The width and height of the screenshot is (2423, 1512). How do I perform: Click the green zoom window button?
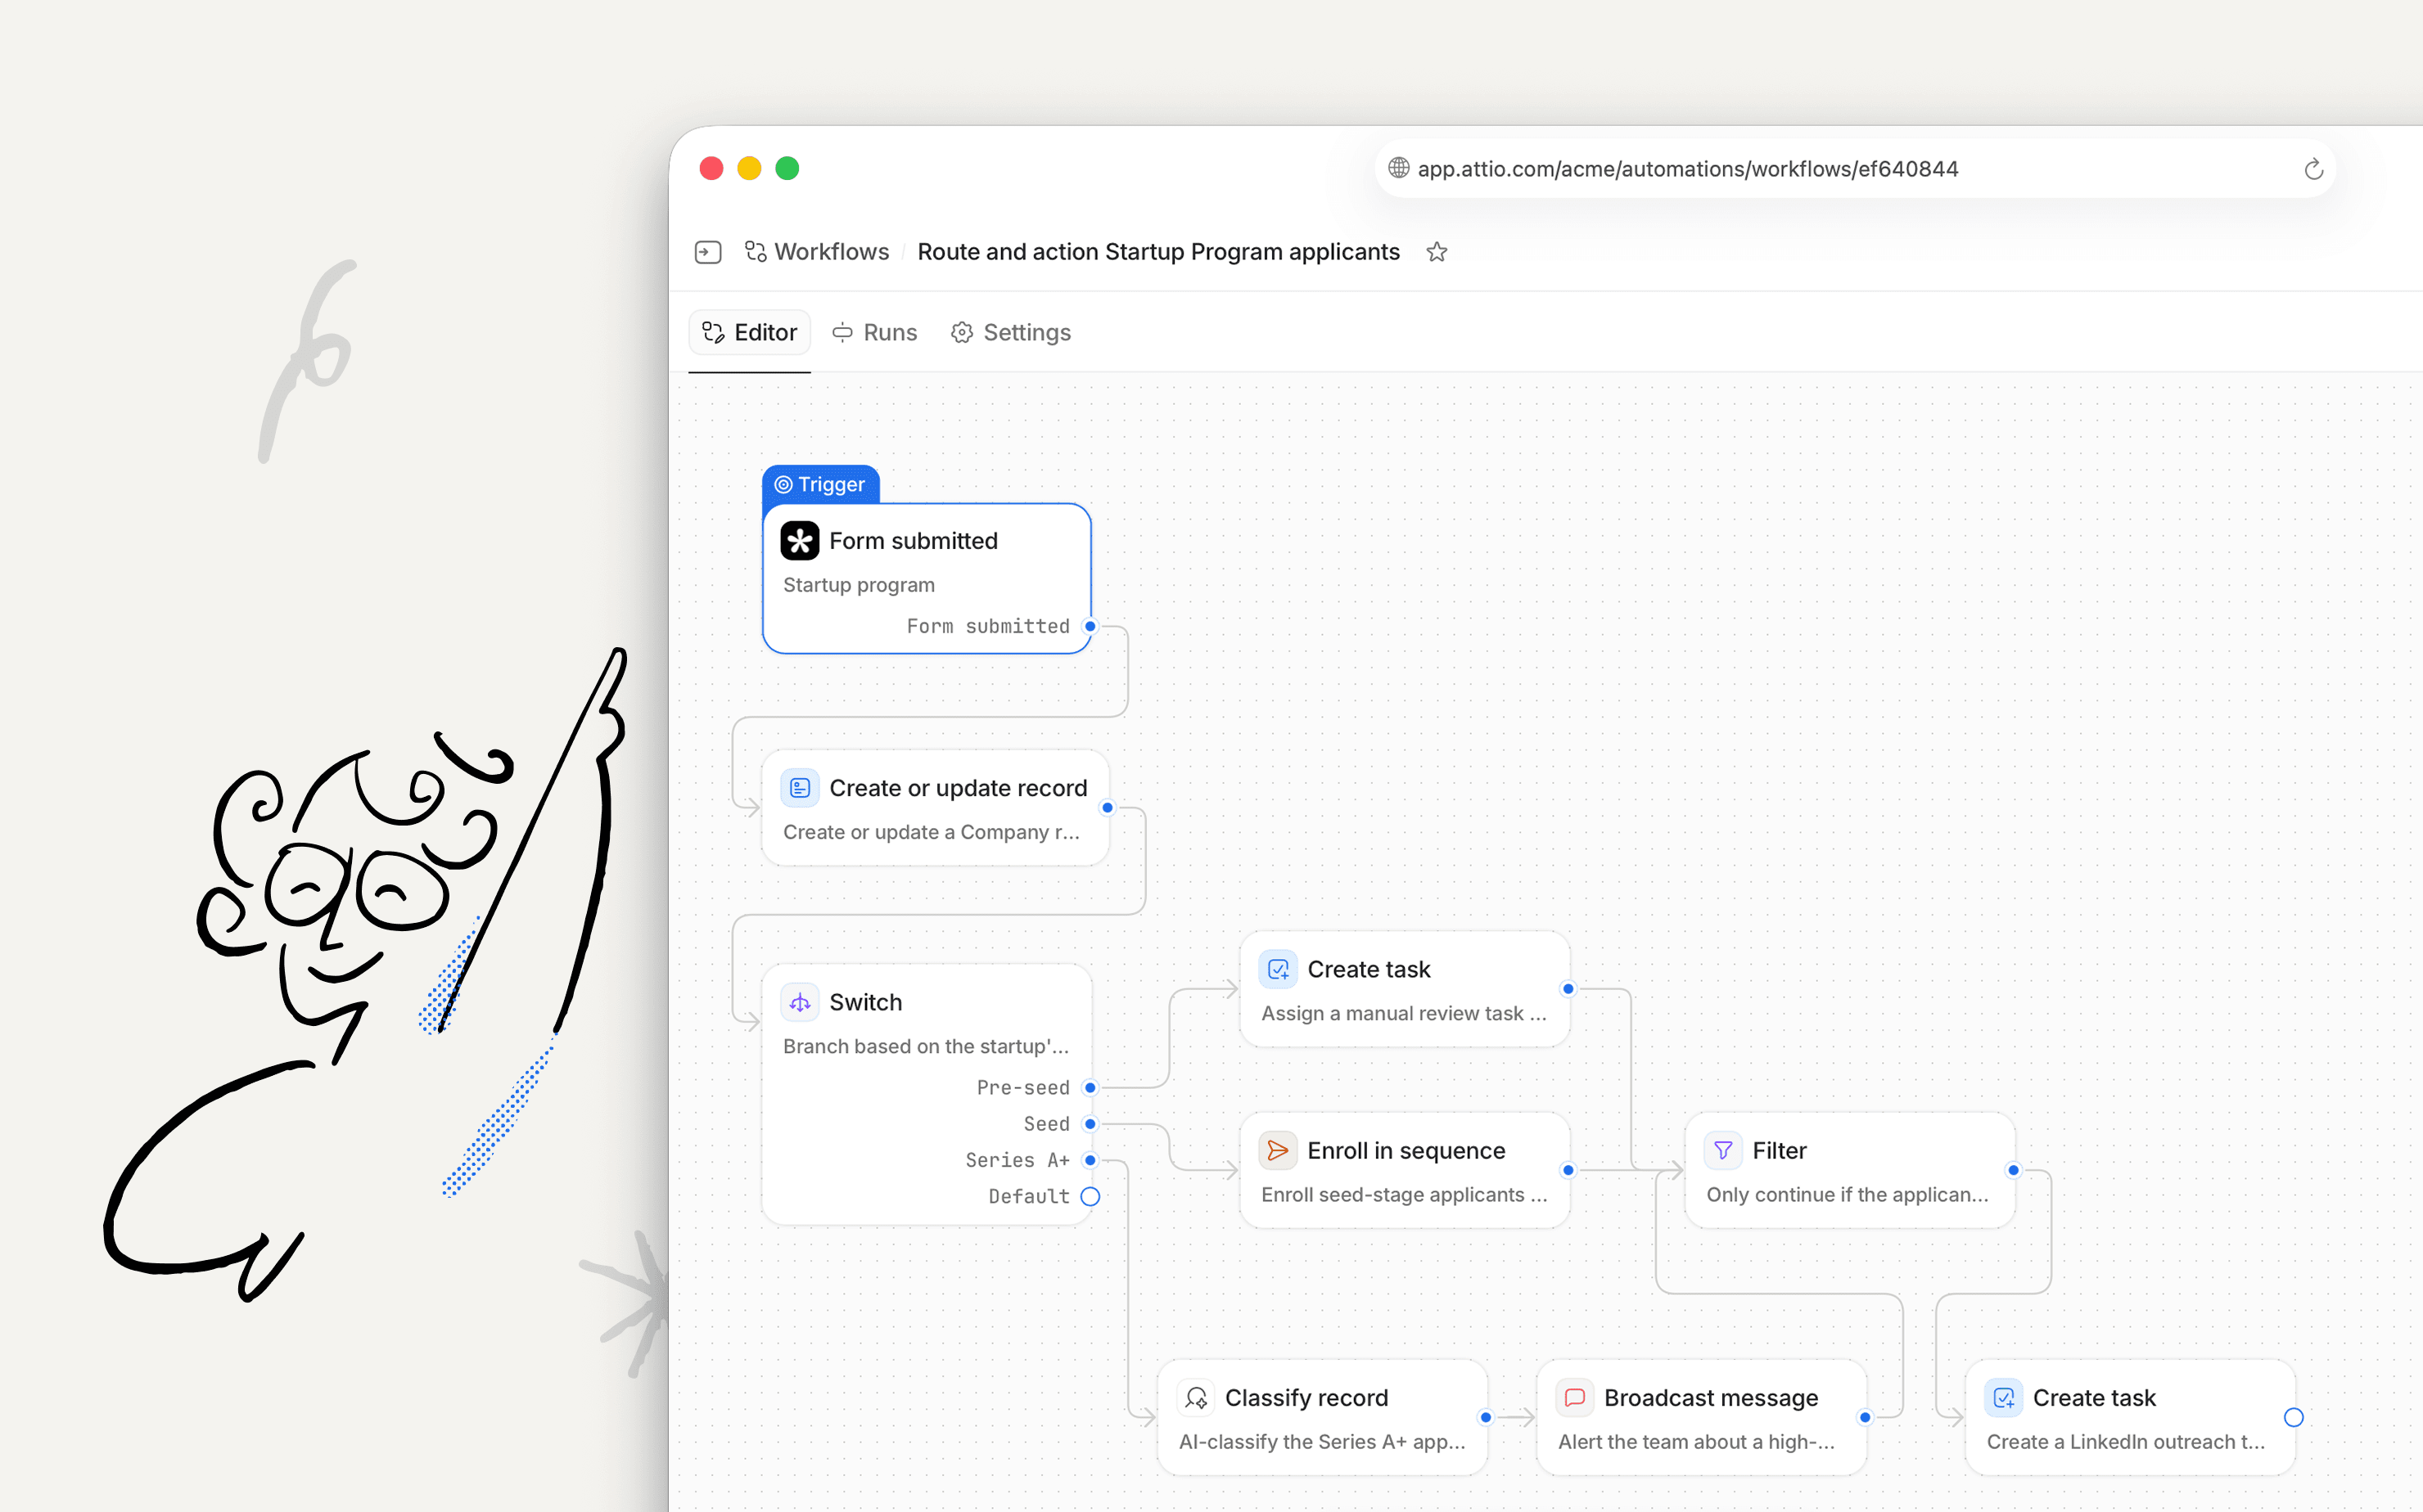pos(787,168)
